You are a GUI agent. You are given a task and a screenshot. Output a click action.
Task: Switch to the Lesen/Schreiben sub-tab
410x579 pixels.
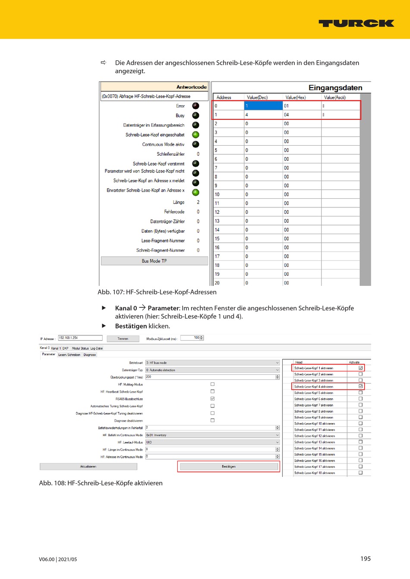coord(69,355)
